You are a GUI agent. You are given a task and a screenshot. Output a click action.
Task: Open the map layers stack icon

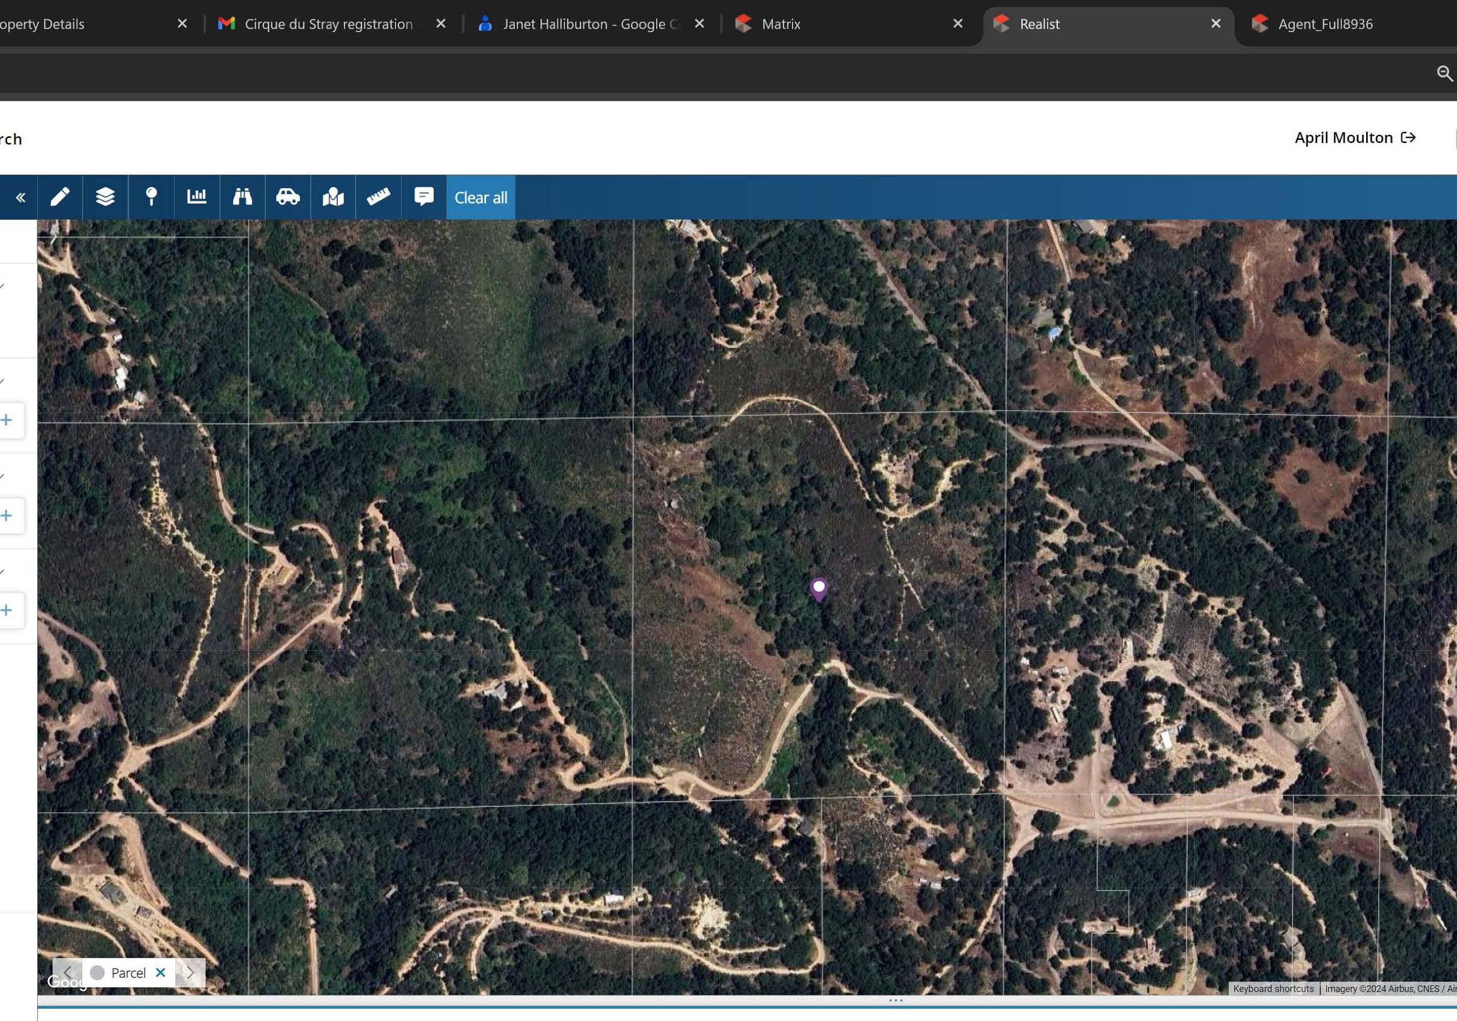pyautogui.click(x=105, y=198)
